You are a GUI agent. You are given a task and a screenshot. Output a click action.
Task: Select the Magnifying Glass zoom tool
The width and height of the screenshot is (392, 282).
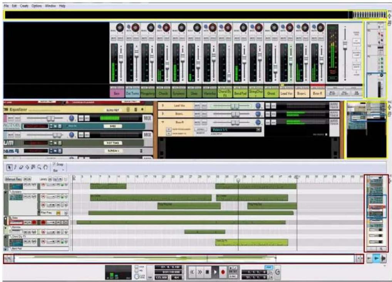click(x=39, y=168)
